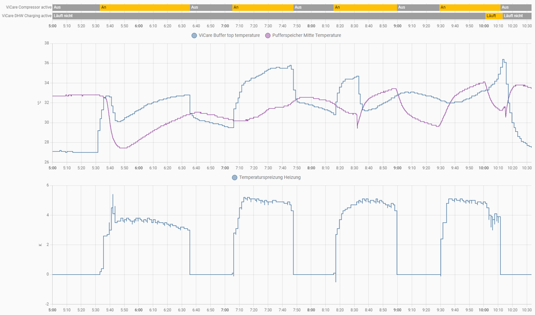Screen dimensions: 535x315
Task: Click the 'Temperaturspreizung Heizung' legend text
Action: coord(270,177)
